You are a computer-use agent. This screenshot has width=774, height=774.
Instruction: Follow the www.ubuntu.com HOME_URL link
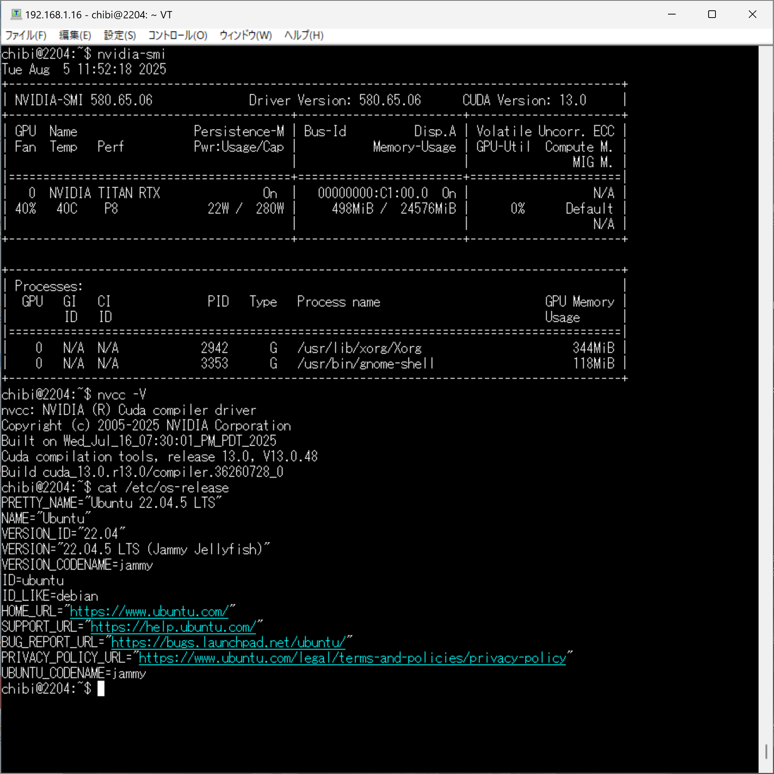pyautogui.click(x=149, y=612)
